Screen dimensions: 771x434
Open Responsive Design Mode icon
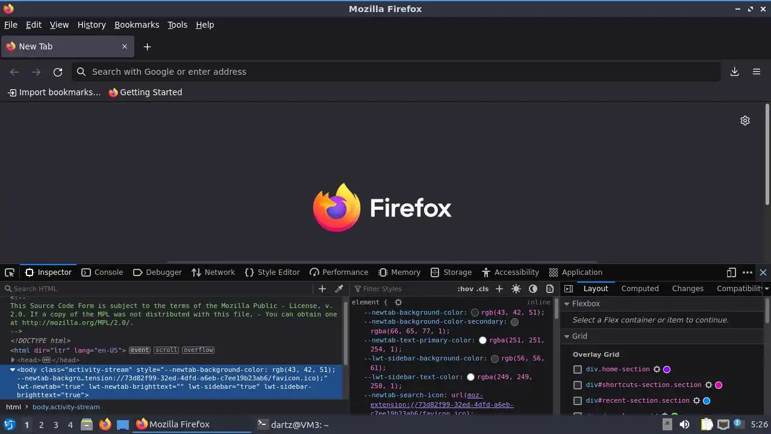[731, 272]
